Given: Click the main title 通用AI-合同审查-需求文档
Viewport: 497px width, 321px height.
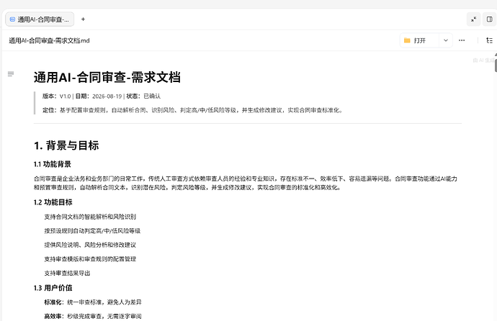Looking at the screenshot, I should [107, 77].
